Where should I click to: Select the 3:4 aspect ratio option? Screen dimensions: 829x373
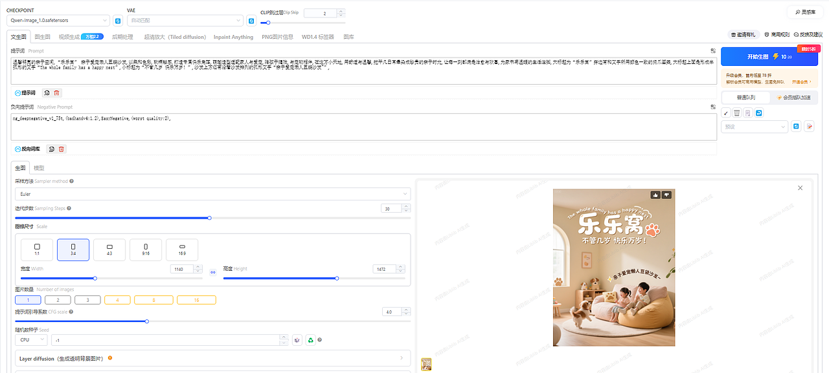point(73,250)
